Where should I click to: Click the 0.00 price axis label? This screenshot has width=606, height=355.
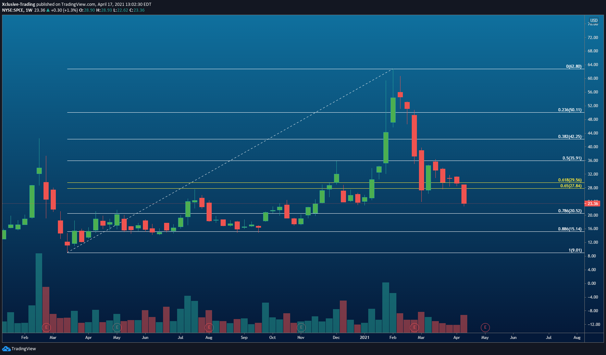tap(592, 283)
